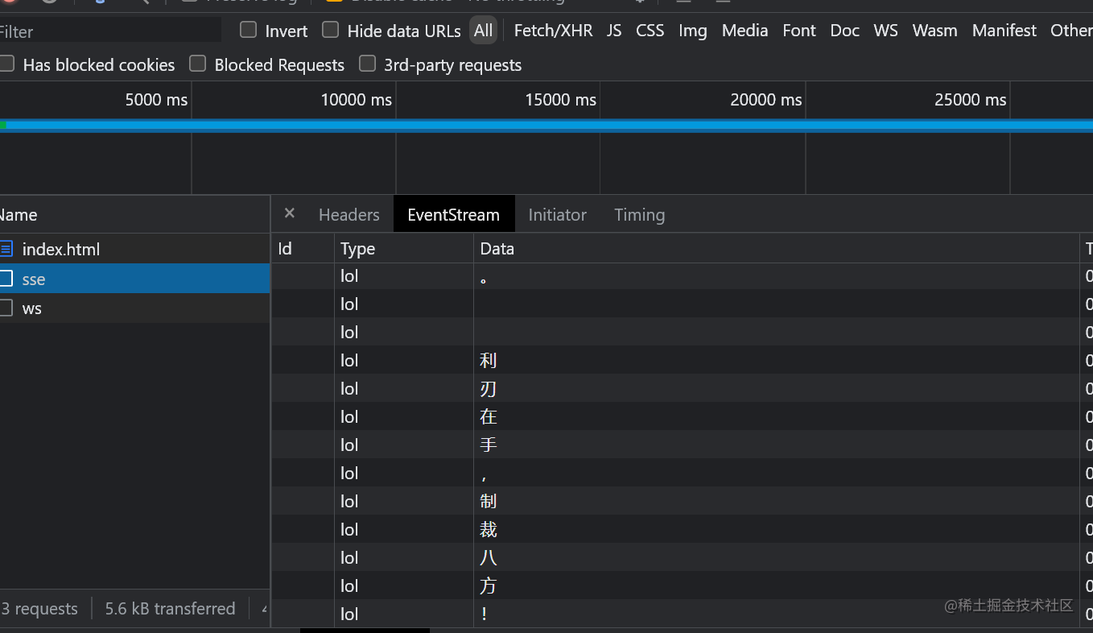1093x633 pixels.
Task: Enable the 3rd-party requests checkbox
Action: click(x=367, y=64)
